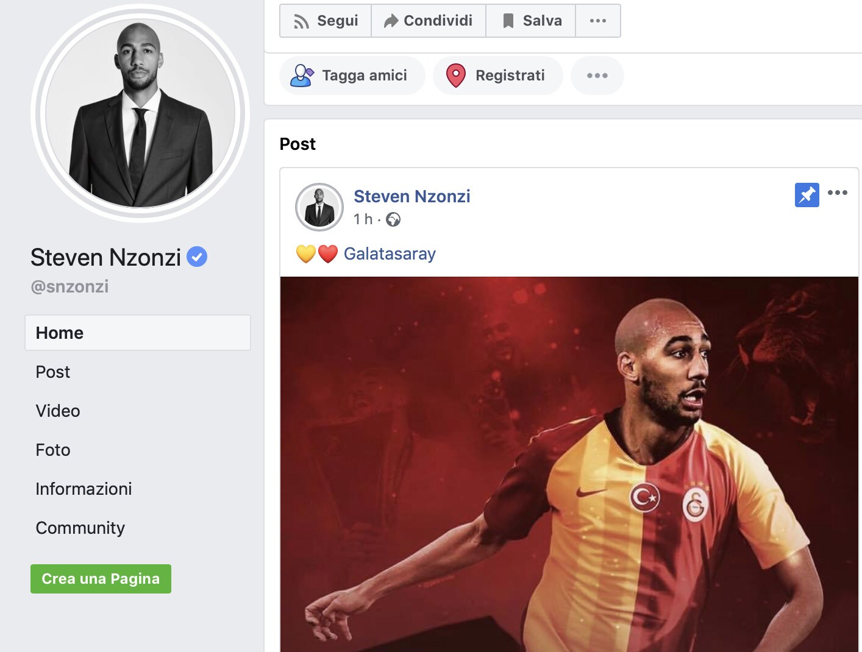The height and width of the screenshot is (652, 862).
Task: Save the page with Salva
Action: point(531,21)
